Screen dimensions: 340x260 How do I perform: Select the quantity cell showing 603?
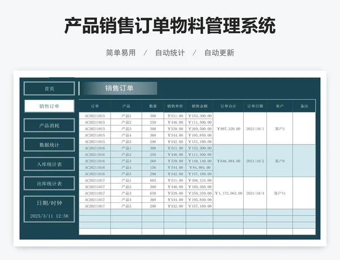pos(153,180)
